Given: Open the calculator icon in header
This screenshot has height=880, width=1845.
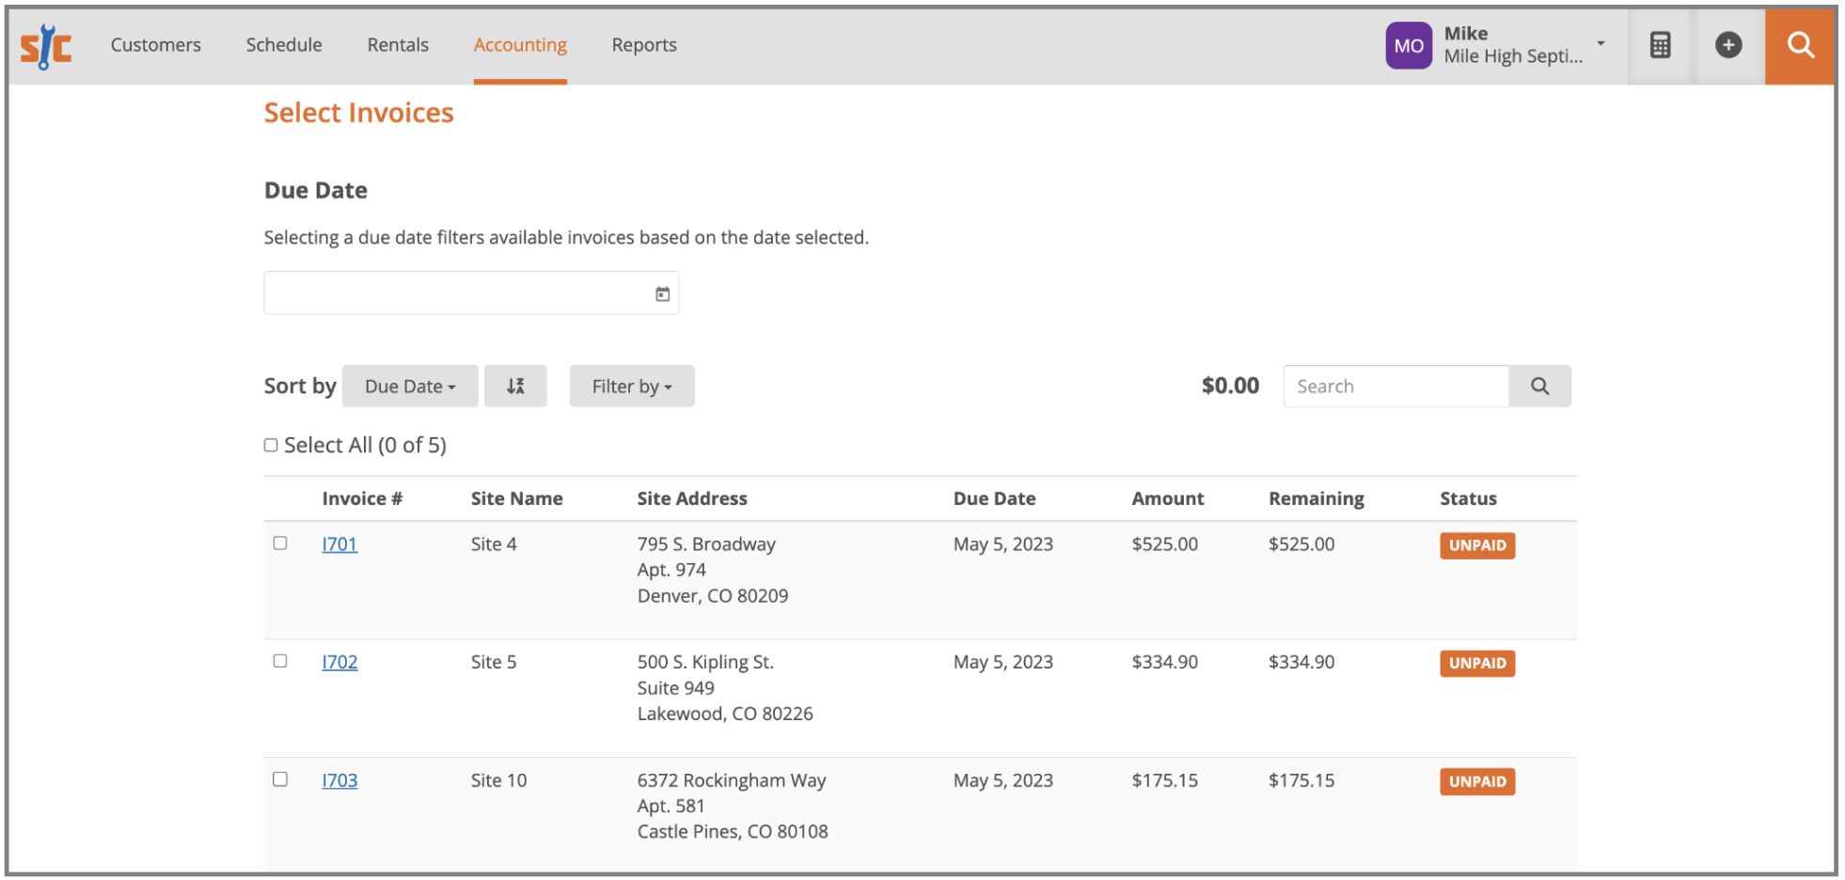Looking at the screenshot, I should (x=1660, y=45).
